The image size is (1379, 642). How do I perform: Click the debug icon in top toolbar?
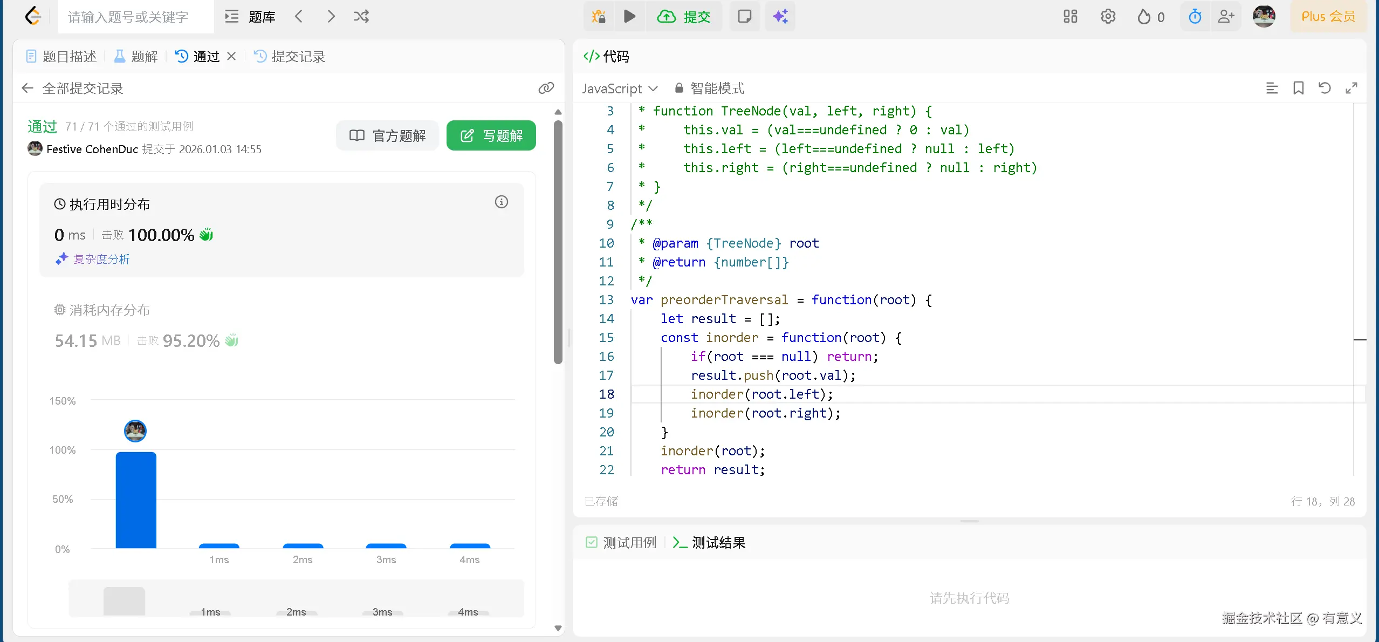pos(598,16)
